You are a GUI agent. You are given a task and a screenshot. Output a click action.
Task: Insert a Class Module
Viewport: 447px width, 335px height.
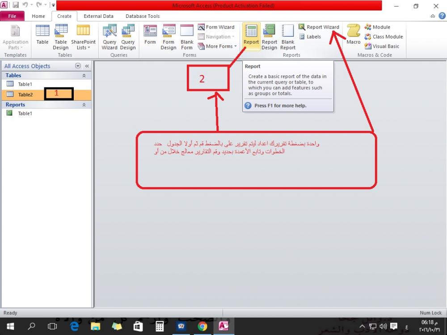point(384,37)
